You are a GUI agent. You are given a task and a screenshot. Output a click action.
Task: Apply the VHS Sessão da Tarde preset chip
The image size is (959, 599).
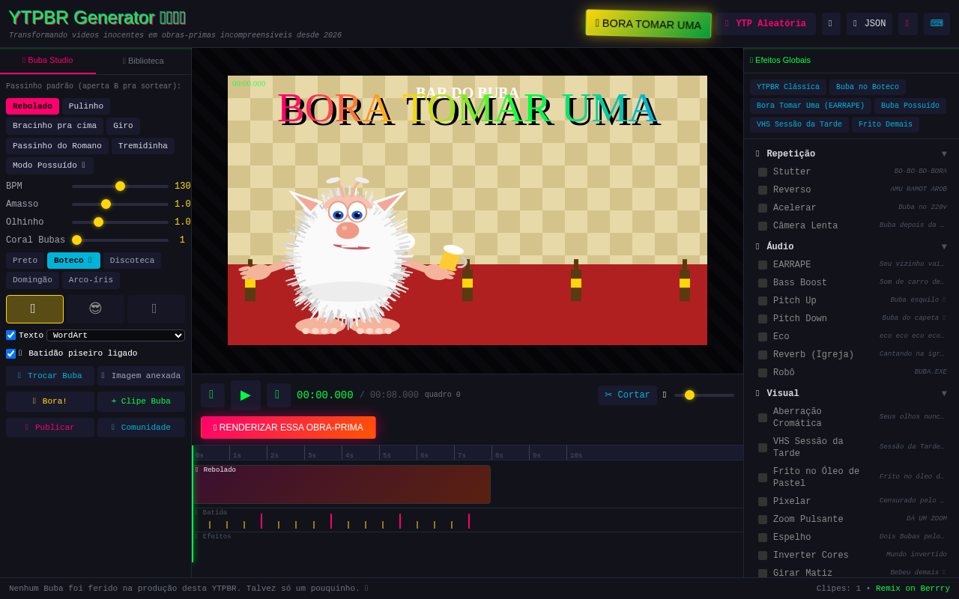(x=799, y=124)
